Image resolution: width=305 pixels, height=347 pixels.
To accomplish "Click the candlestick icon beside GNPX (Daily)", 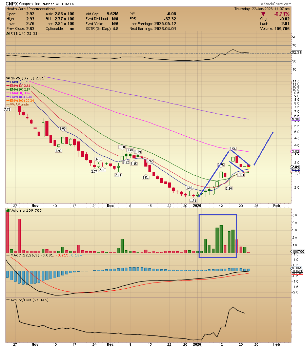I will pos(8,78).
